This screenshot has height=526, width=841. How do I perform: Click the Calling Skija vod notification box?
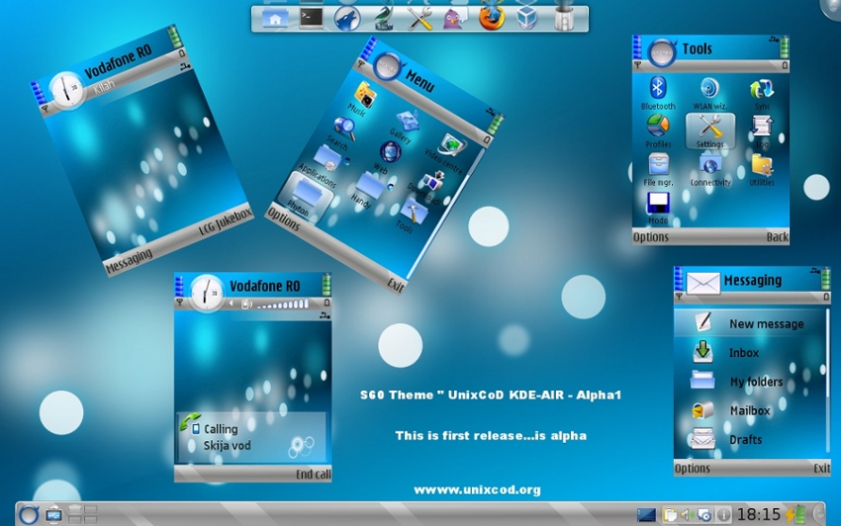(252, 438)
